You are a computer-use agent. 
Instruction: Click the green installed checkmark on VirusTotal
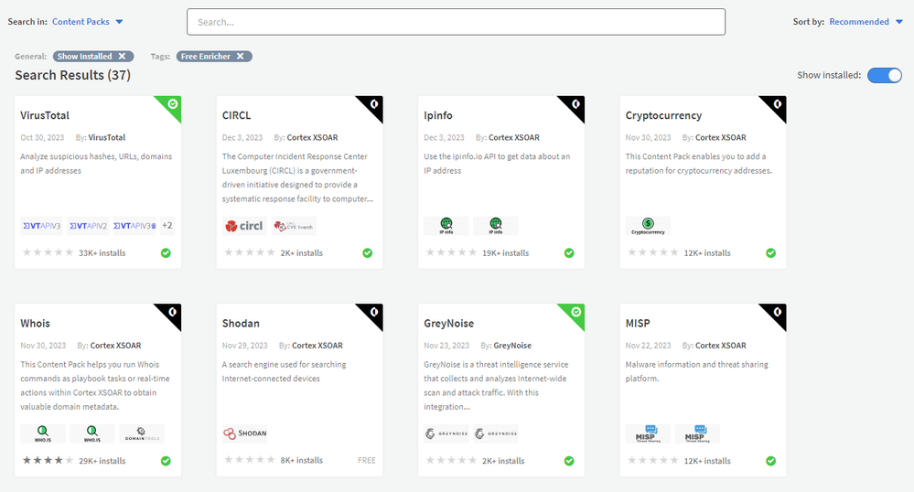(x=166, y=252)
